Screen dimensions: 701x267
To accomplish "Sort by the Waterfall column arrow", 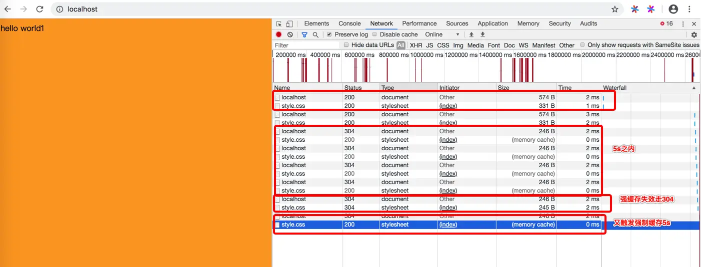I will (x=693, y=88).
